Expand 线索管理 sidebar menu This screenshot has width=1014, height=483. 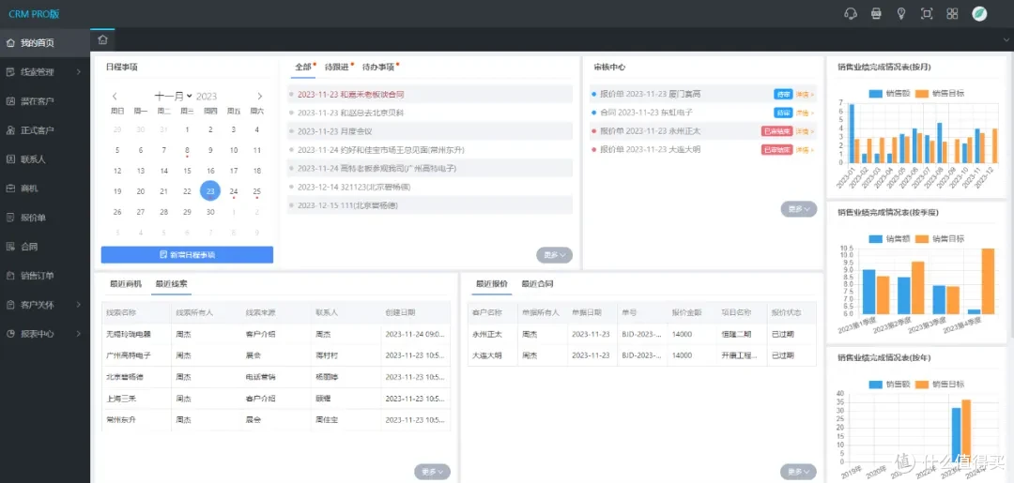click(45, 72)
